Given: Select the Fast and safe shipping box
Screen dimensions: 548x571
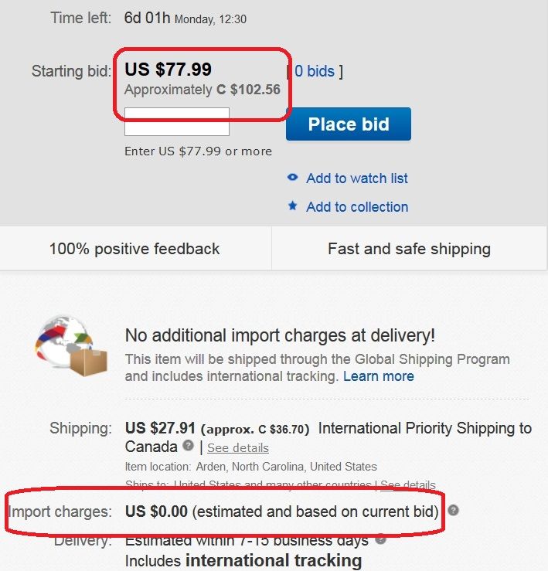Looking at the screenshot, I should pos(409,249).
